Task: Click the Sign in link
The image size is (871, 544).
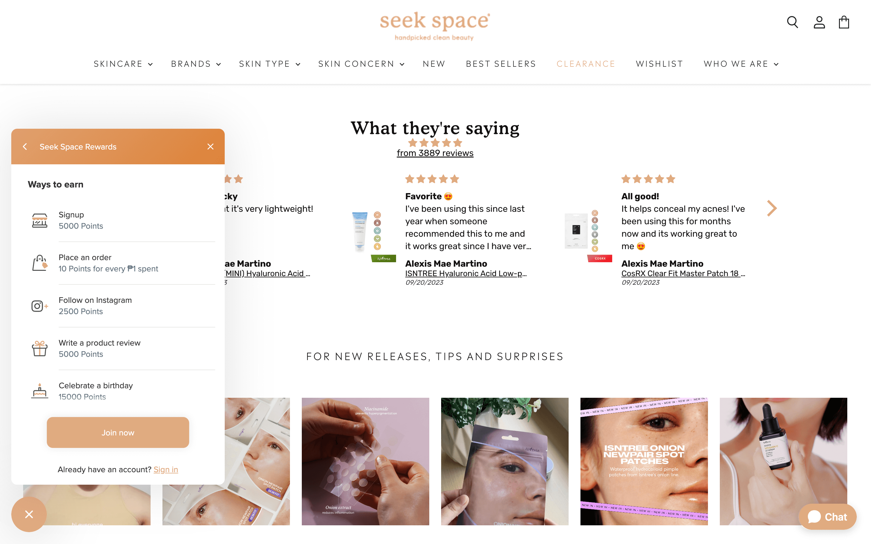Action: [166, 469]
